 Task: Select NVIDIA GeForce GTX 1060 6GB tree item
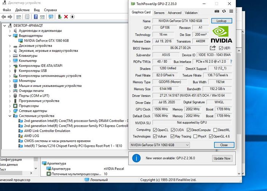coord(46,40)
